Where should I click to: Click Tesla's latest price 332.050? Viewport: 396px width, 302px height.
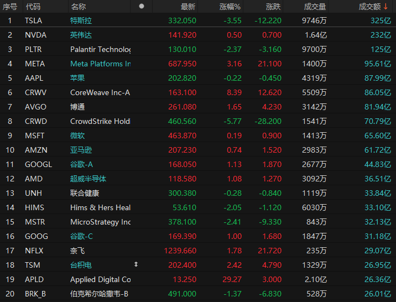182,20
